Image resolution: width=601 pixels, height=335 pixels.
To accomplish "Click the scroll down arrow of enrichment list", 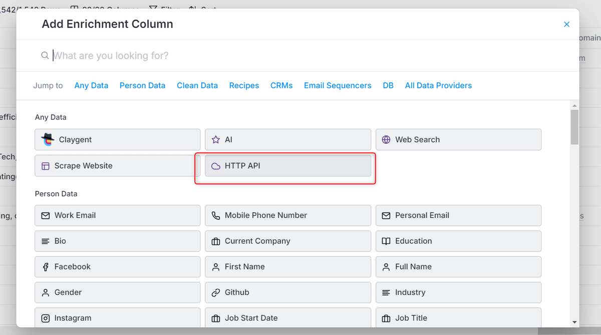I will tap(574, 322).
